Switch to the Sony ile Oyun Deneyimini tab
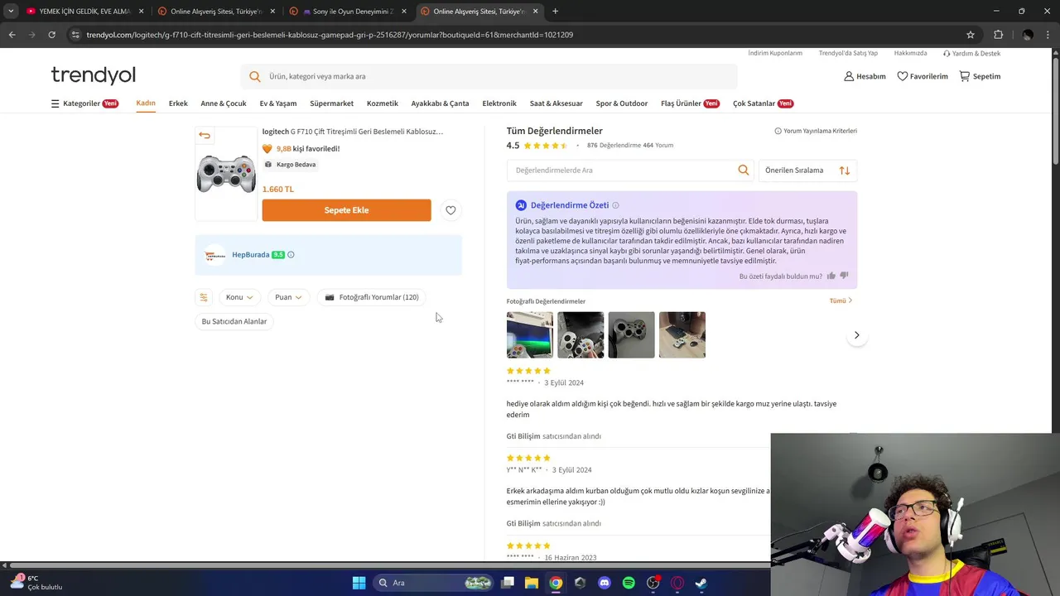Screen dimensions: 1060x596 [x=346, y=12]
